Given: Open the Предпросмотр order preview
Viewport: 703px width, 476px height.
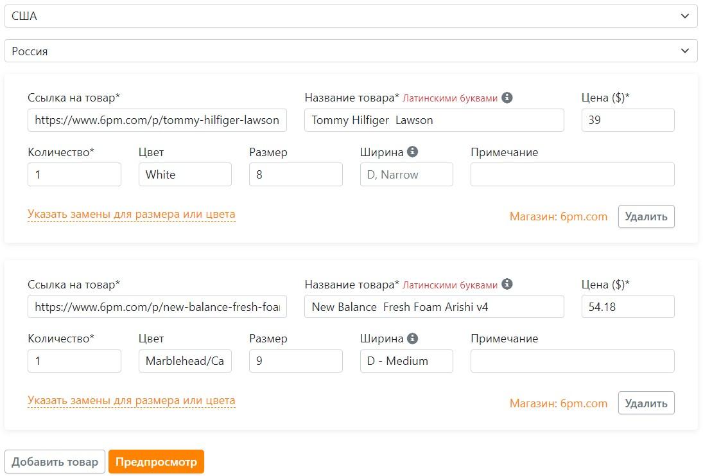Looking at the screenshot, I should pyautogui.click(x=156, y=462).
